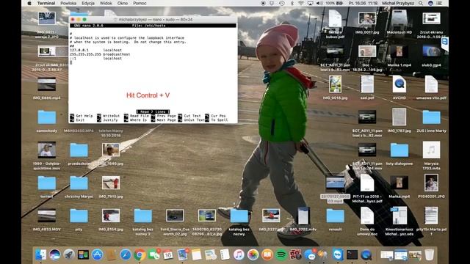Open Reminders list icon in Dock
This screenshot has width=470, height=264.
[225, 254]
